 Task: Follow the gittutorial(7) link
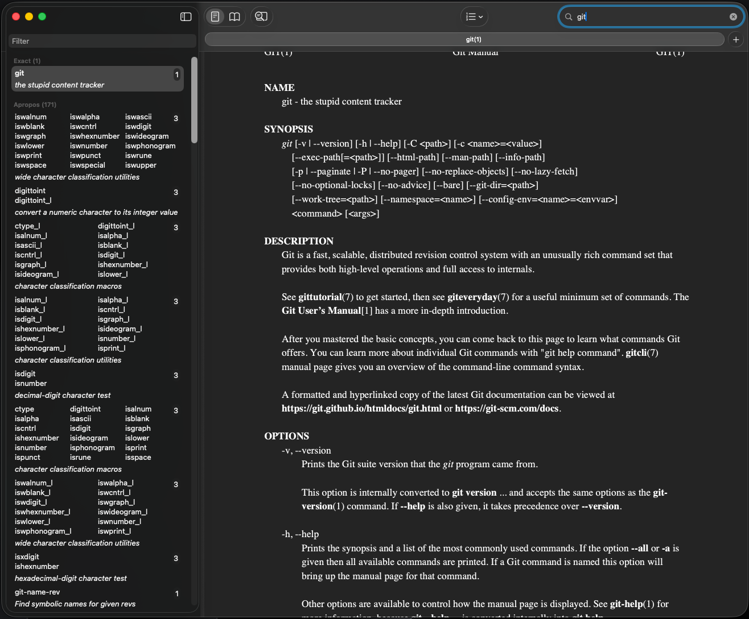pyautogui.click(x=326, y=297)
